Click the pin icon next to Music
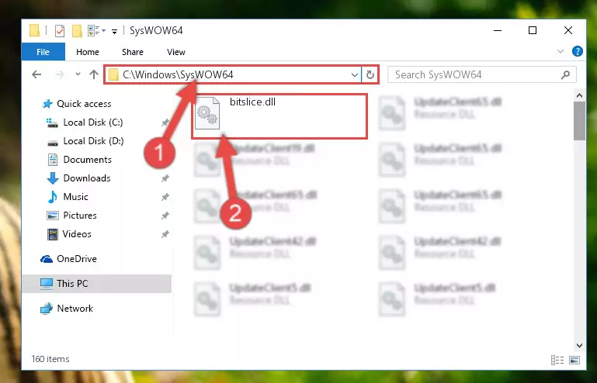597x383 pixels. pyautogui.click(x=165, y=197)
